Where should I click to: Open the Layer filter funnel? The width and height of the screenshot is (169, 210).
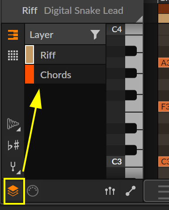coord(95,34)
